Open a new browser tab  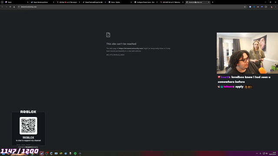point(212,2)
